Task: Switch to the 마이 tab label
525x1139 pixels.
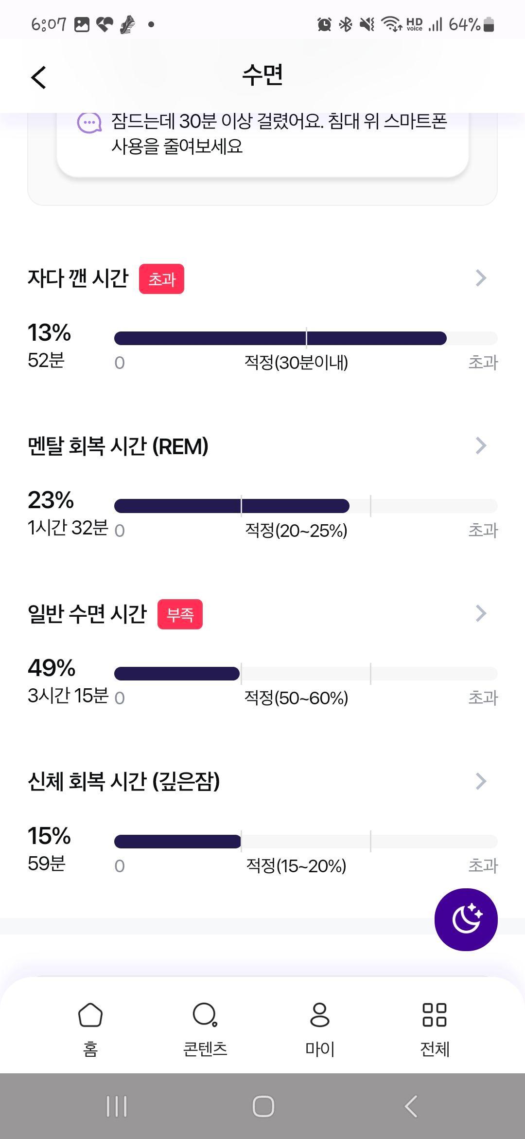Action: coord(320,1048)
